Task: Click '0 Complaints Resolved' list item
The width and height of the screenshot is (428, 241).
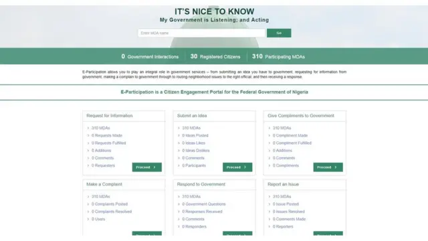Action: pyautogui.click(x=112, y=212)
